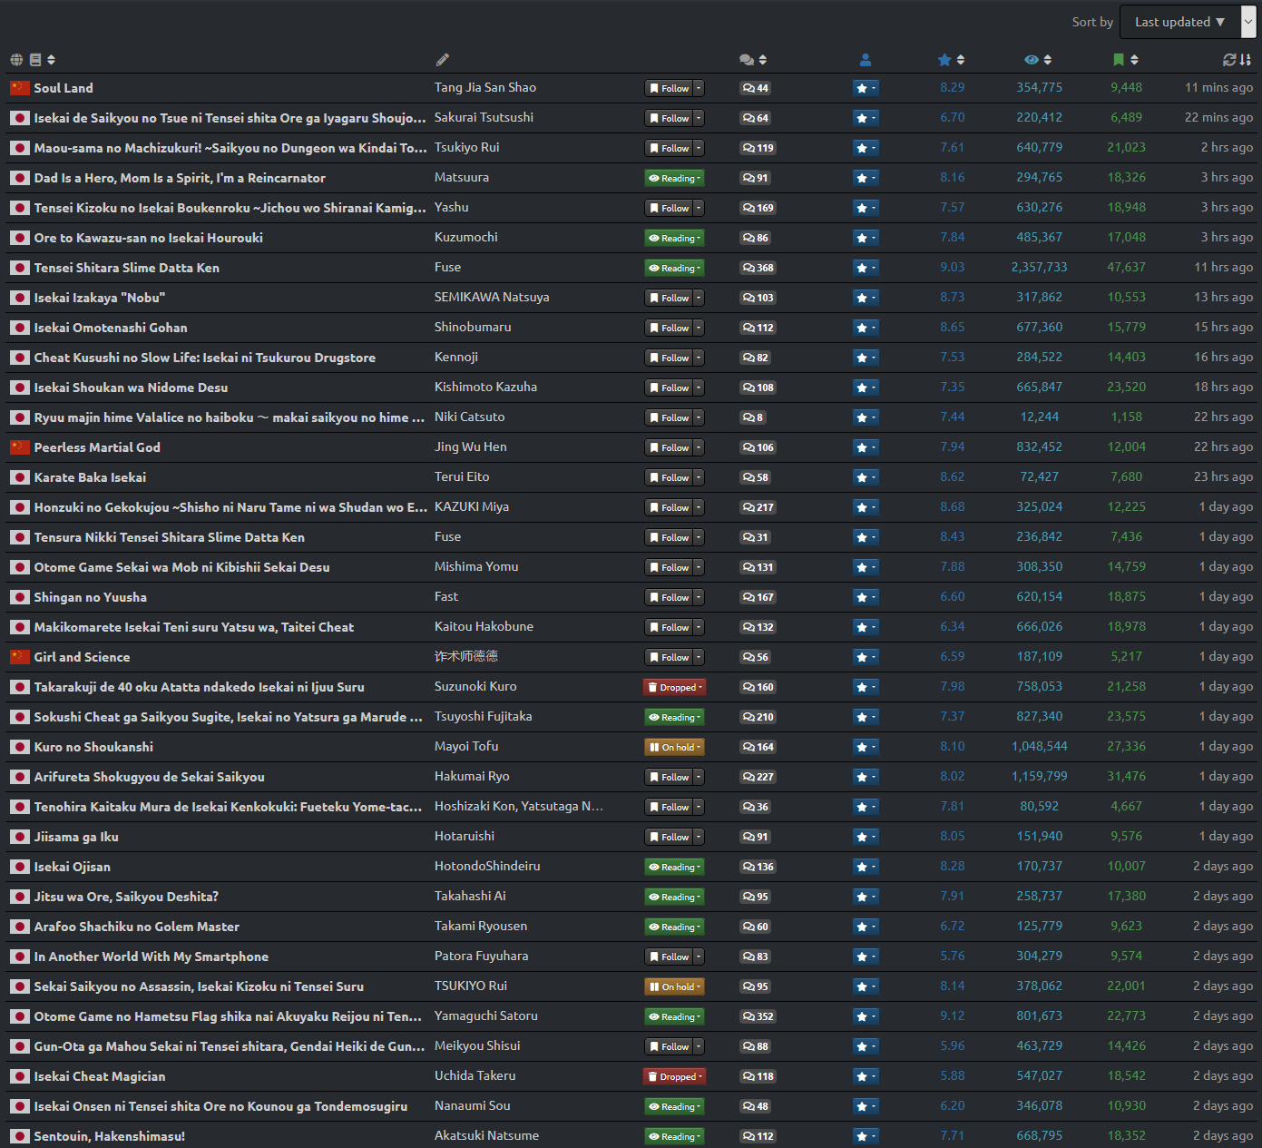Click rating 9.12 for Otome Game no Hametsu
Screen dimensions: 1262x1148
[x=953, y=1016]
